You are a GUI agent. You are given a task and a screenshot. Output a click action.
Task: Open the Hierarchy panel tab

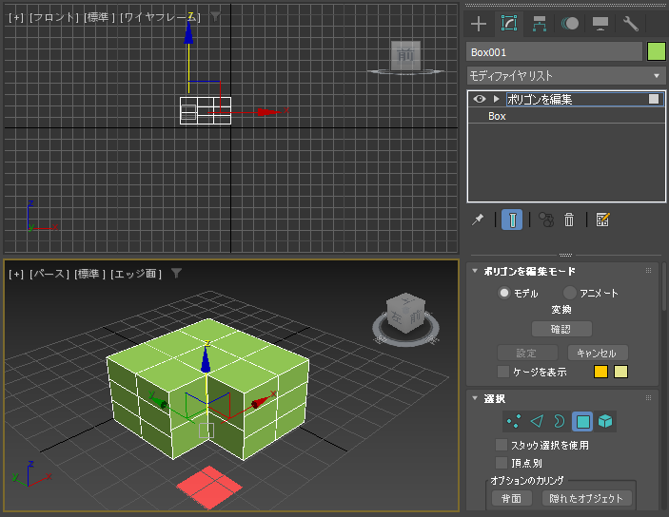pyautogui.click(x=540, y=24)
